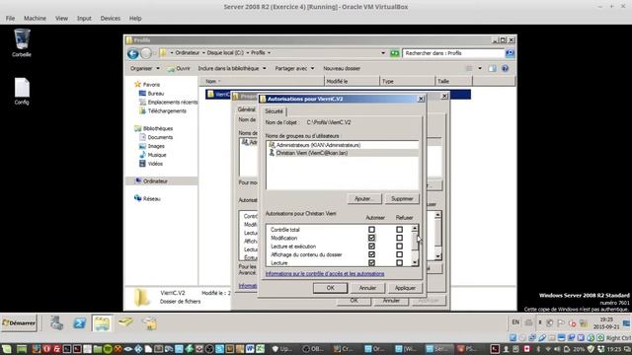Expand the Disque local (C:) breadcrumb arrow
This screenshot has height=355, width=632.
point(248,52)
